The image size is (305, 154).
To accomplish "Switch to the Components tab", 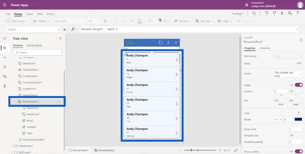I will click(34, 45).
